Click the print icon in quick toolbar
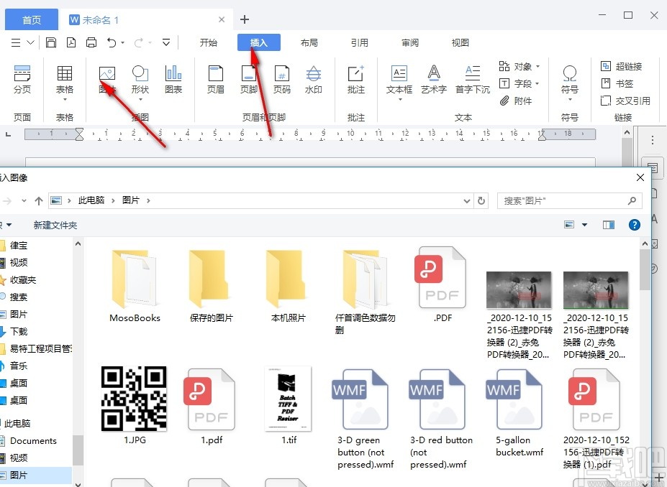The width and height of the screenshot is (667, 487). (91, 42)
